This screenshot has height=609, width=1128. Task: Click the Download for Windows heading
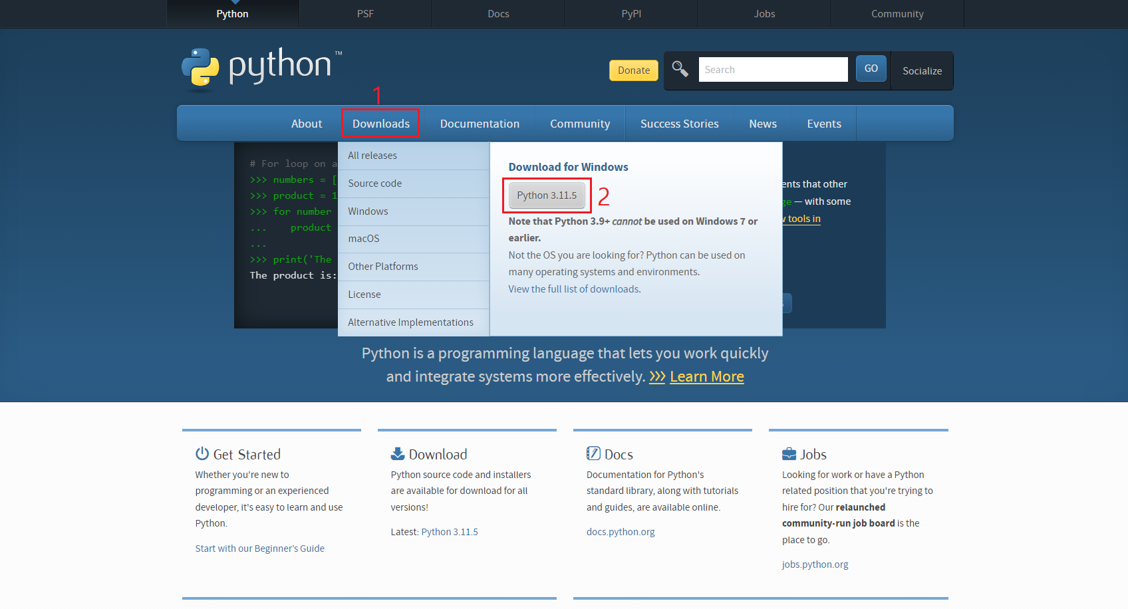click(569, 167)
